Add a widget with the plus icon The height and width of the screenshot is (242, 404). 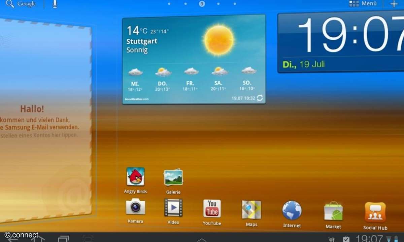394,4
